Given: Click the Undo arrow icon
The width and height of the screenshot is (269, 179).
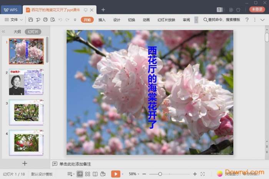Looking at the screenshot, I should pos(61,20).
